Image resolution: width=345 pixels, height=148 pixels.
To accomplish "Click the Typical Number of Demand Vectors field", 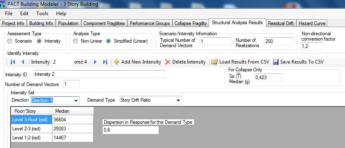I will 216,41.
